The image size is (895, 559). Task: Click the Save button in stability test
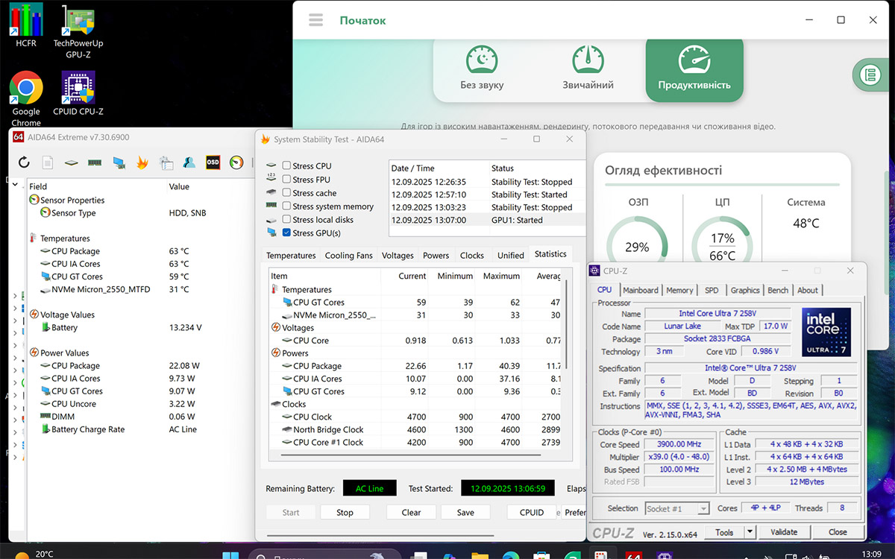(465, 512)
